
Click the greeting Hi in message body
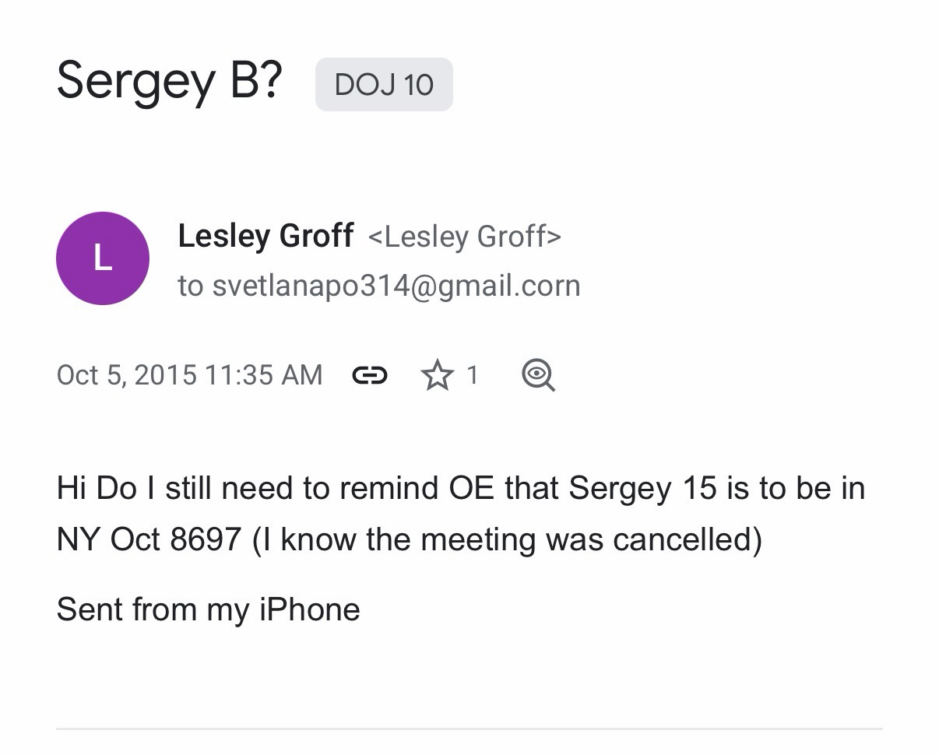[x=71, y=489]
